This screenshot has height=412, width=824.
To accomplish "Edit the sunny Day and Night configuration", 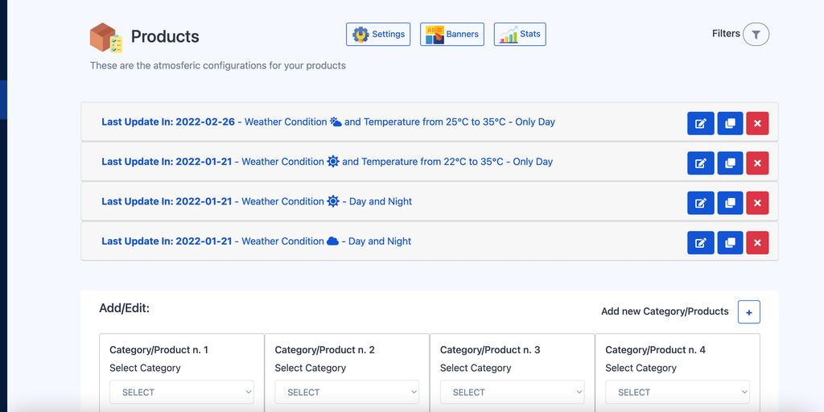I will pyautogui.click(x=700, y=202).
